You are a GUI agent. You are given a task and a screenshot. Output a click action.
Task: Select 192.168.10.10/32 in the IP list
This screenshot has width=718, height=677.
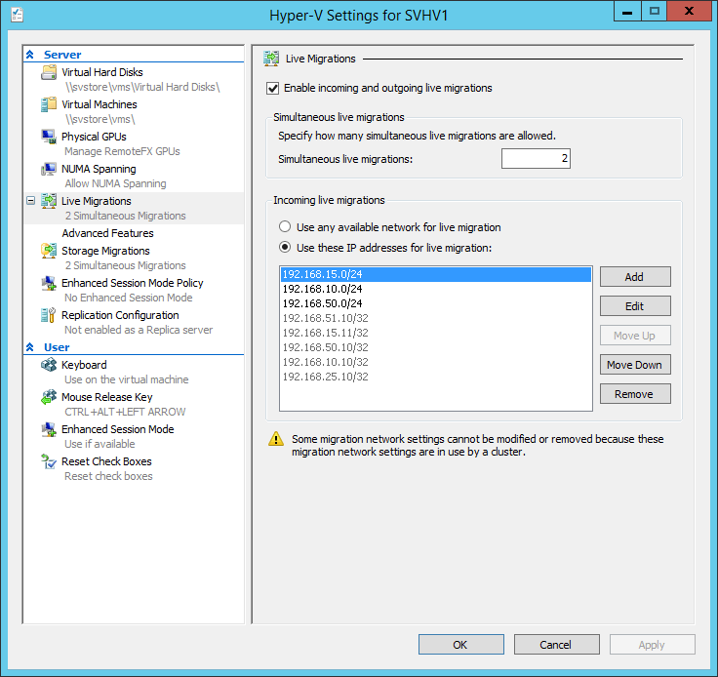[x=435, y=362]
